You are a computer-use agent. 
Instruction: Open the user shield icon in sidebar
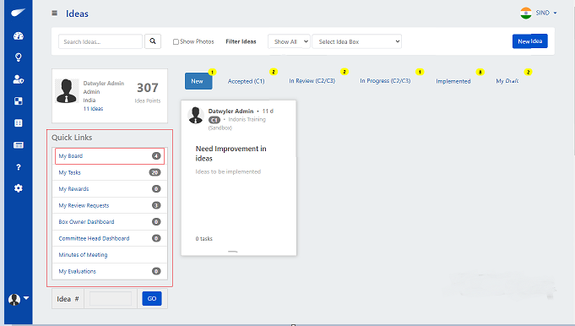click(x=19, y=79)
